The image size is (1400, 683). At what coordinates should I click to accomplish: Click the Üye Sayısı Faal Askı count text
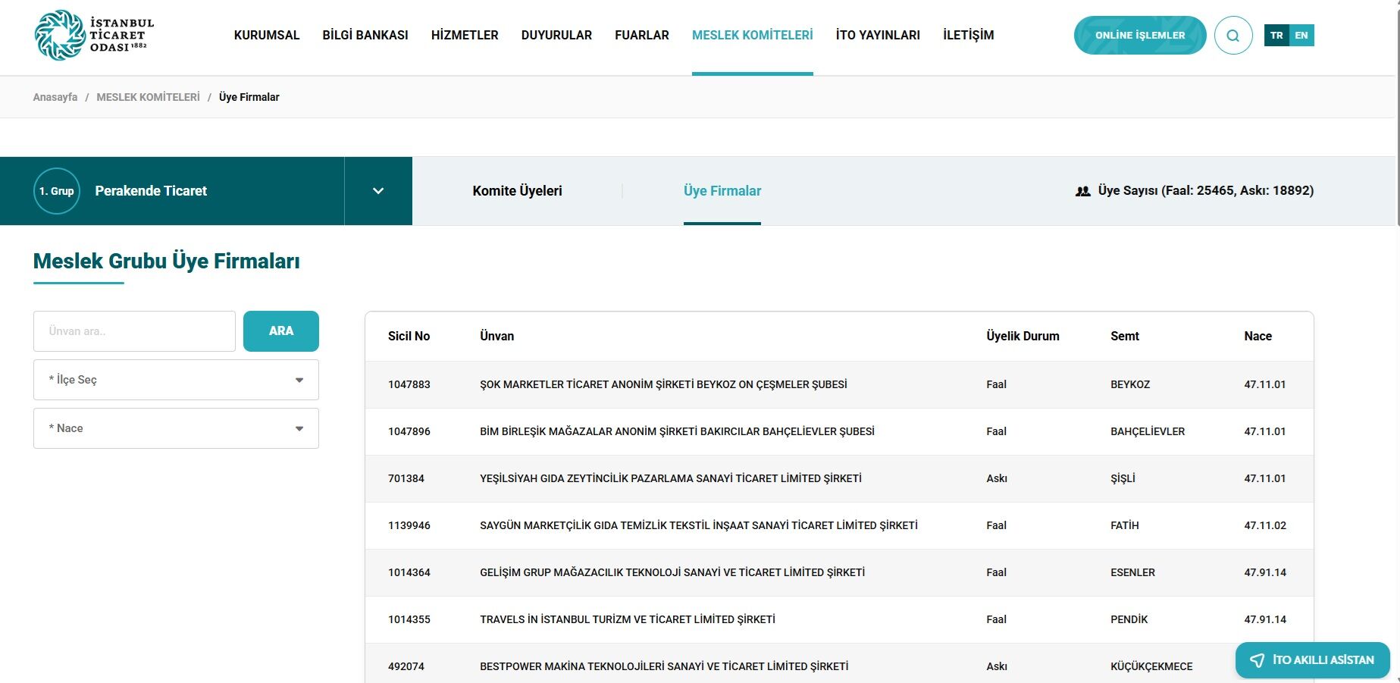[x=1206, y=191]
